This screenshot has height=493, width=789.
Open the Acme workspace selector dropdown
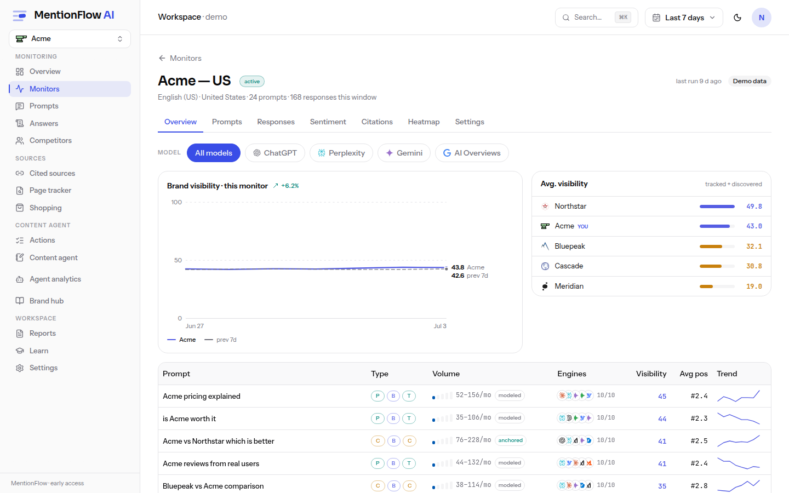(x=70, y=39)
